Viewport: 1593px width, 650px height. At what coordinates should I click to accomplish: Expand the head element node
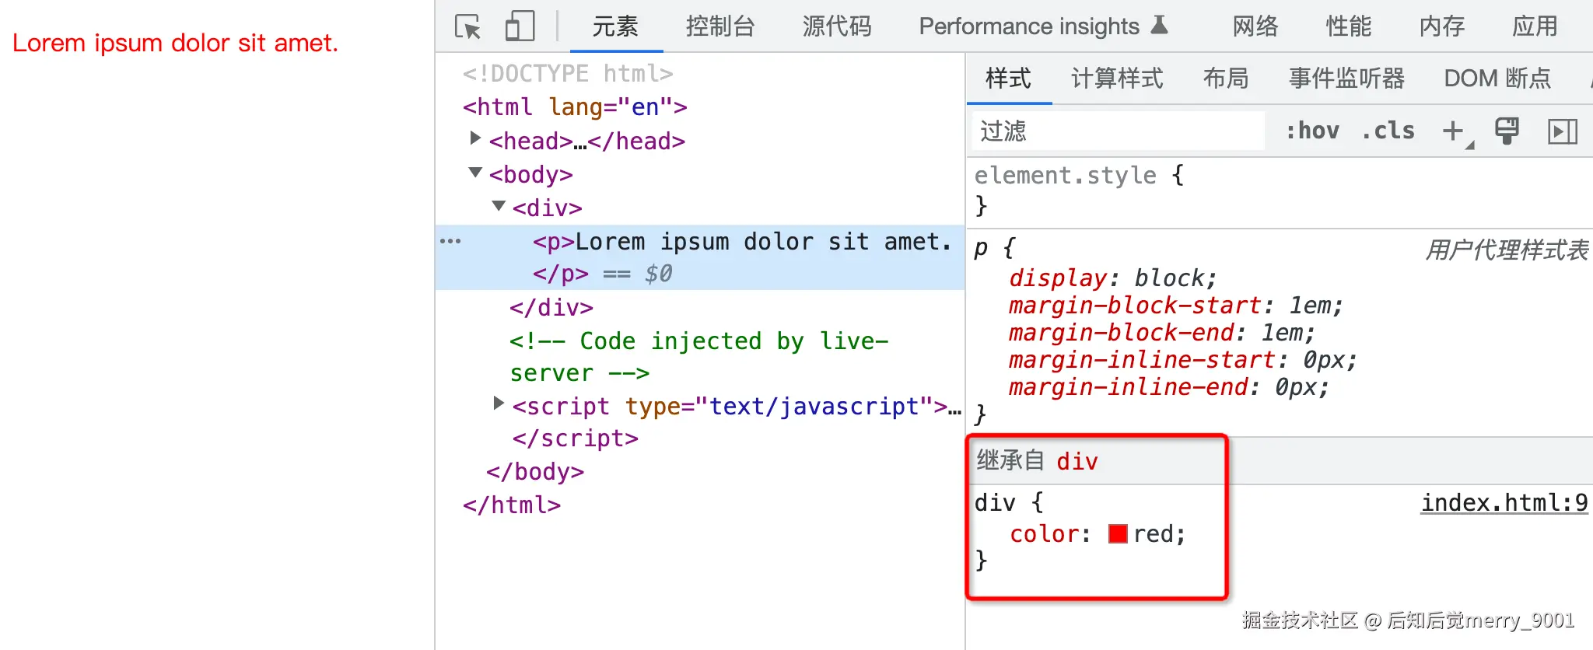coord(475,138)
